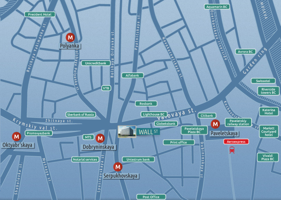Click the Katerina Hotel marker

pos(269,112)
